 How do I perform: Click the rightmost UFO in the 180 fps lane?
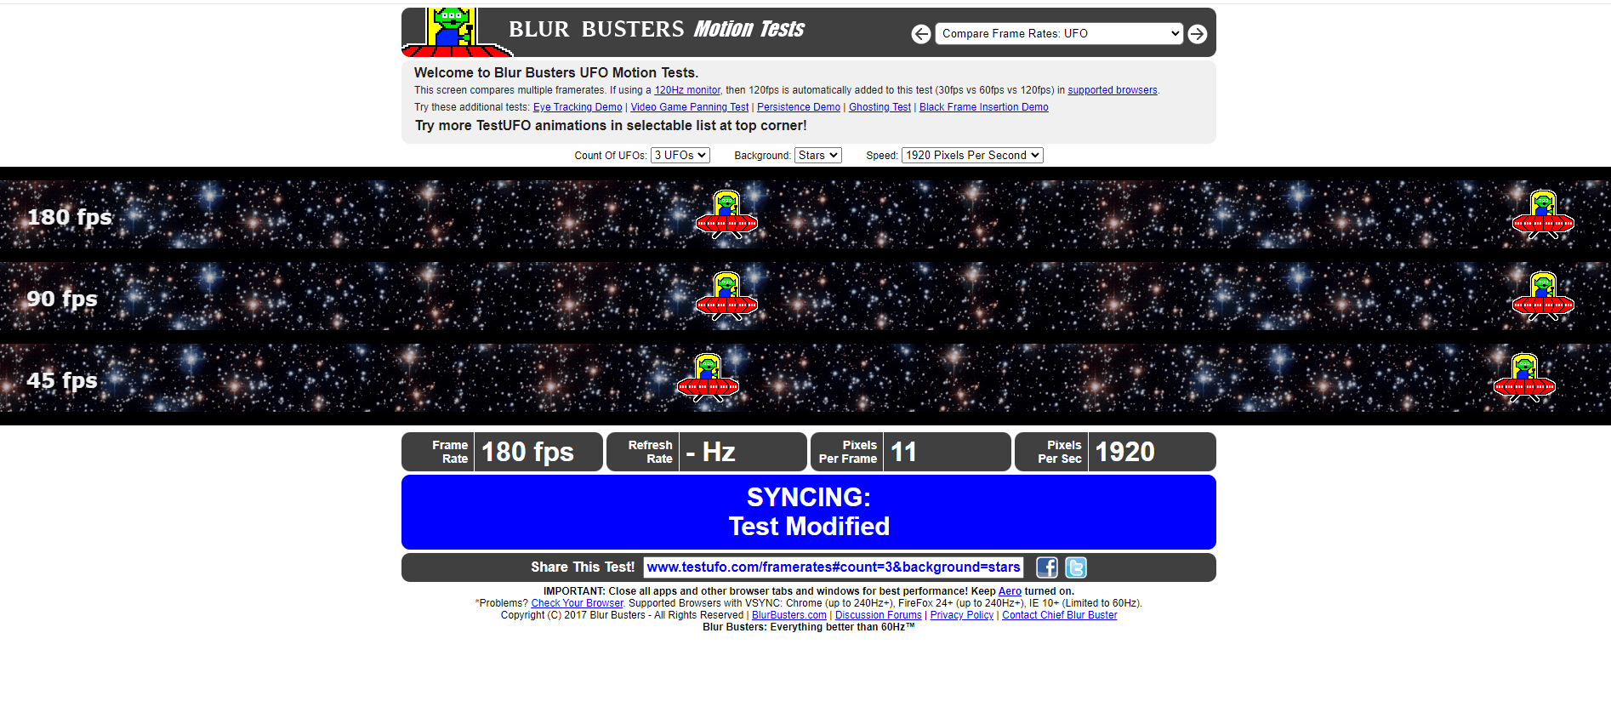coord(1543,214)
